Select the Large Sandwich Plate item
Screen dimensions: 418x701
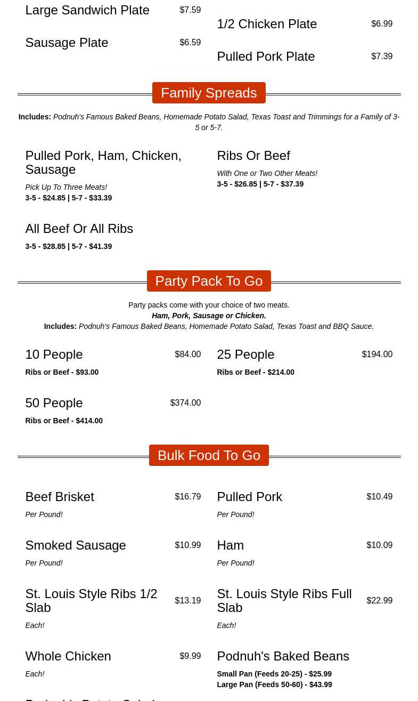87,10
